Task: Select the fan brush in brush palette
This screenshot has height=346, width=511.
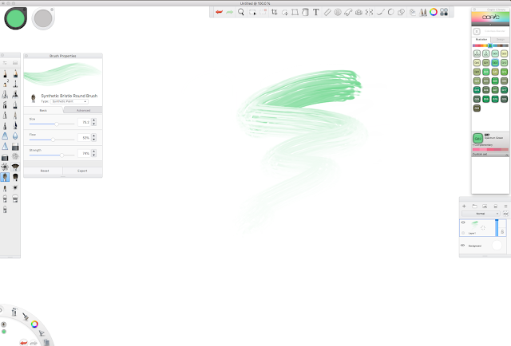Action: (x=15, y=167)
